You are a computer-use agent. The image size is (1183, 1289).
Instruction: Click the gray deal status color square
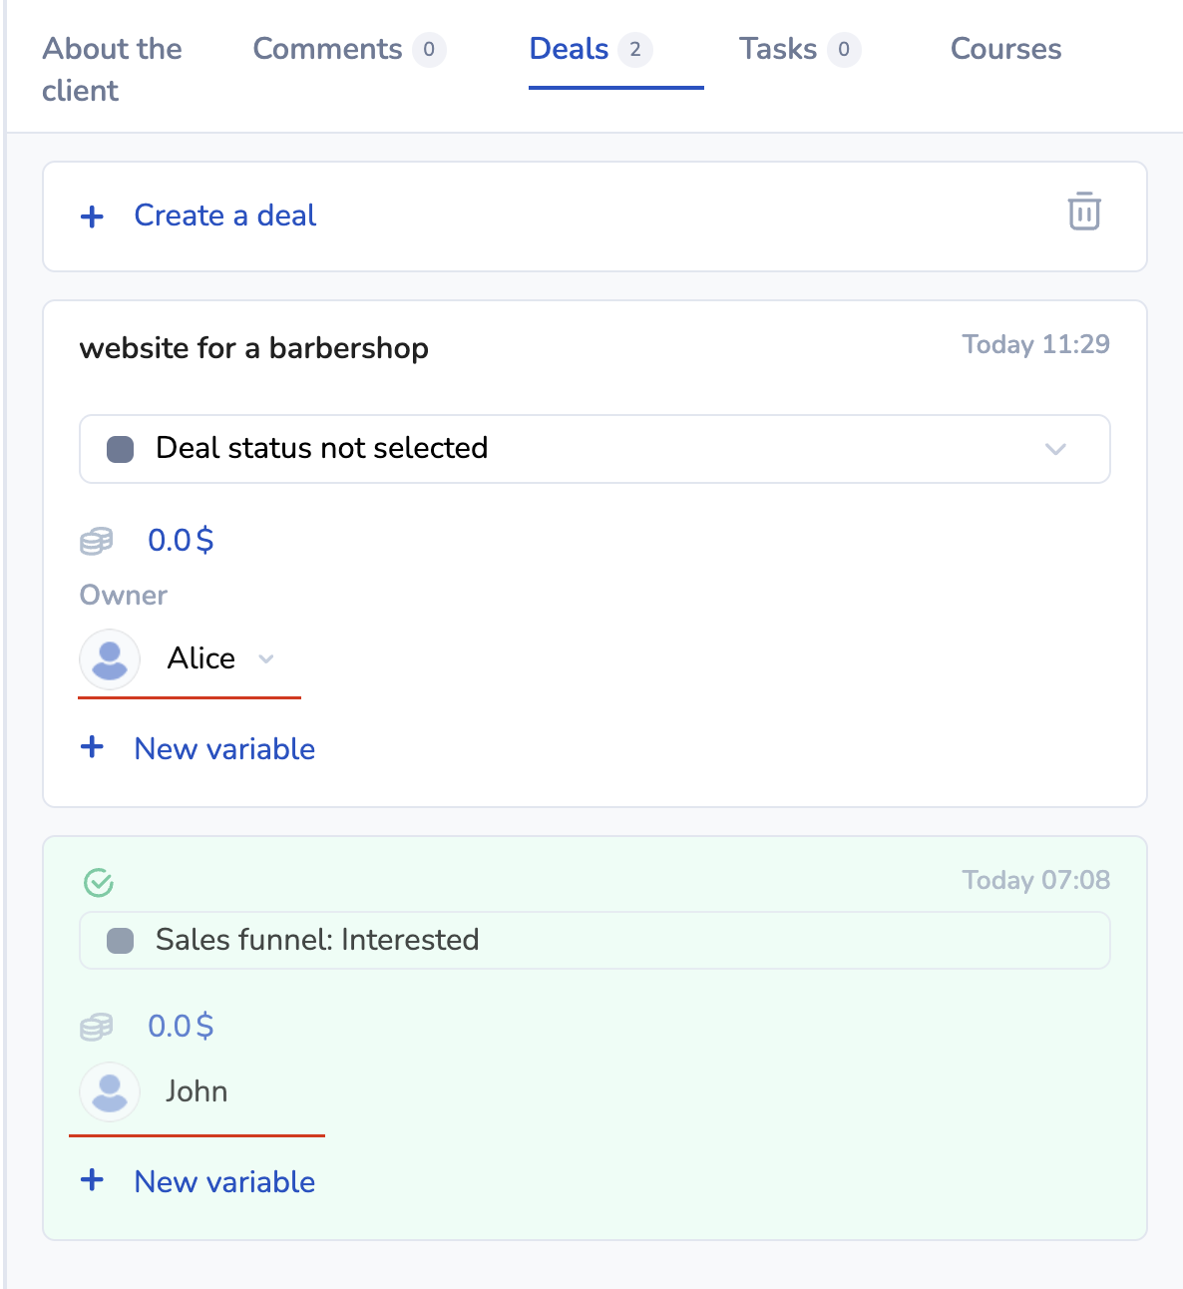(121, 449)
